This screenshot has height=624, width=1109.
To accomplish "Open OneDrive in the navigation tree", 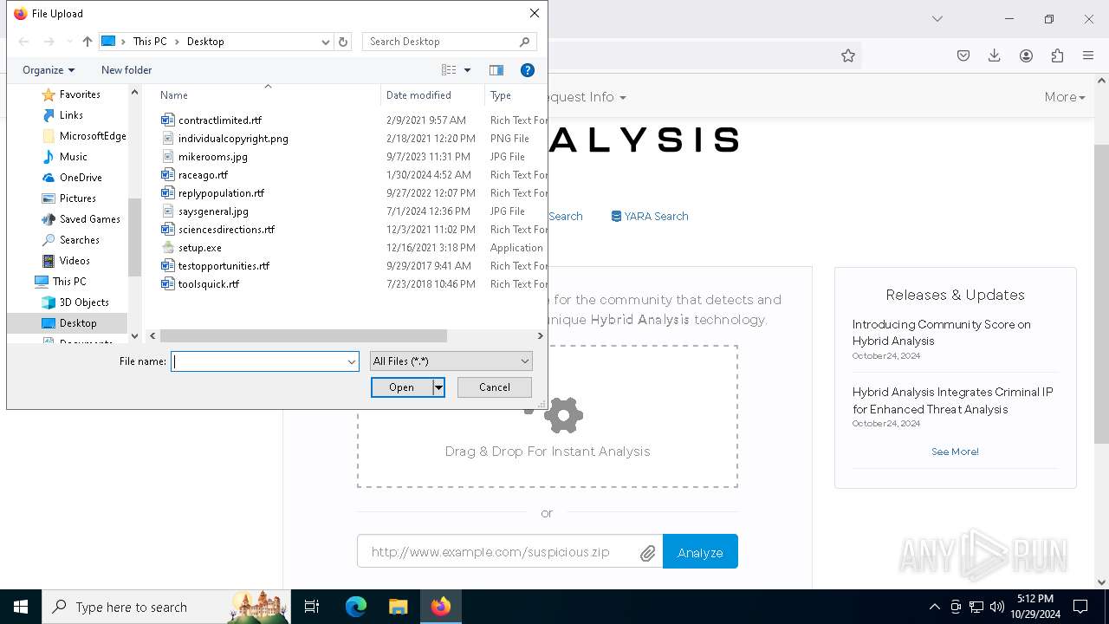I will (x=81, y=178).
